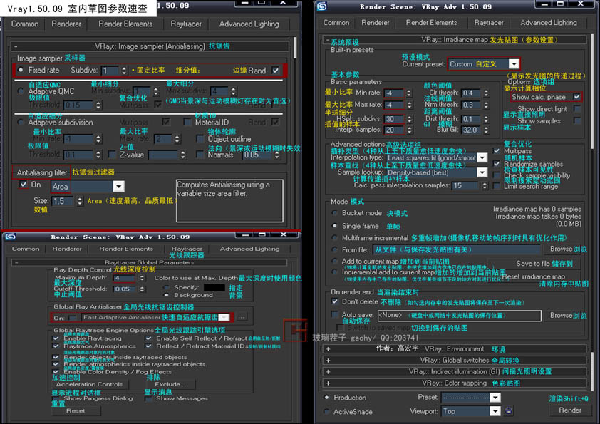The image size is (600, 424).
Task: Toggle Enable Raytracing checkbox
Action: point(56,338)
